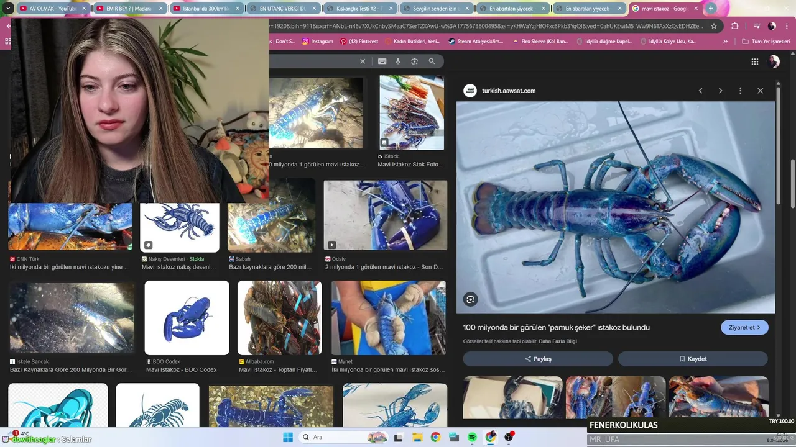
Task: Open a new browser tab
Action: point(711,8)
